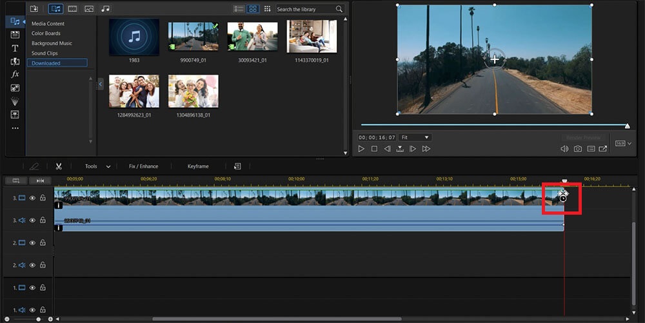Viewport: 645px width, 323px height.
Task: Click the preview volume speaker icon
Action: coord(564,149)
